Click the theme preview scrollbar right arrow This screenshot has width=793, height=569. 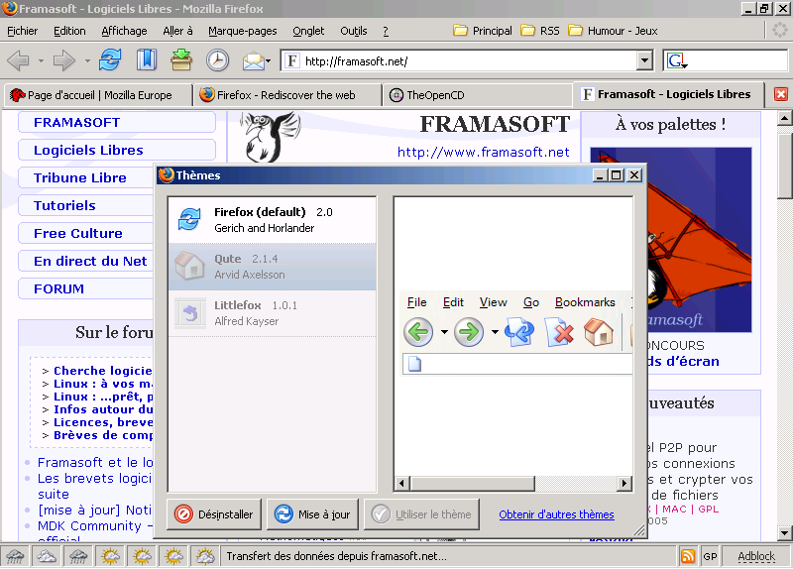[625, 483]
